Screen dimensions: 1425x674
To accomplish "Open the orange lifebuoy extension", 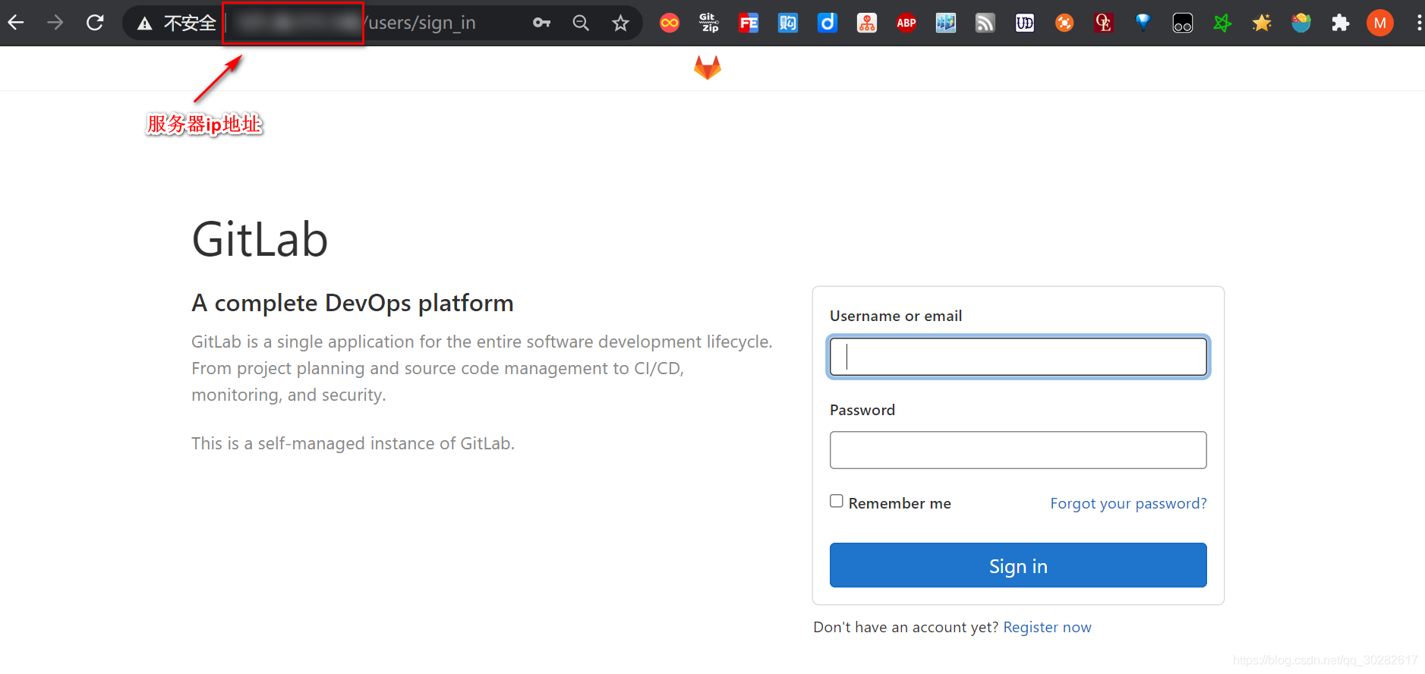I will pyautogui.click(x=1064, y=23).
